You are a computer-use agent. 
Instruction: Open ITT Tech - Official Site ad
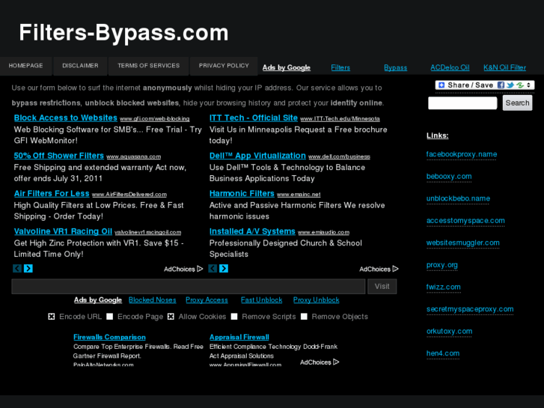(253, 118)
